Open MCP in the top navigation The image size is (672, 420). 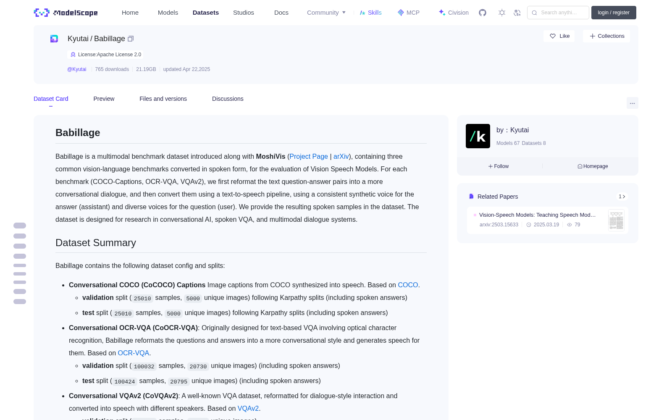click(409, 13)
